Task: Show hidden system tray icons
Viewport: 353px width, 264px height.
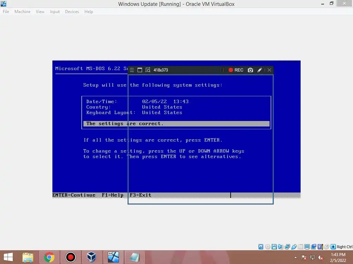Action: [295, 257]
